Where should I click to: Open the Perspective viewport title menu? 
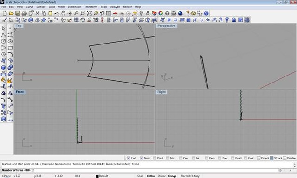pyautogui.click(x=166, y=26)
